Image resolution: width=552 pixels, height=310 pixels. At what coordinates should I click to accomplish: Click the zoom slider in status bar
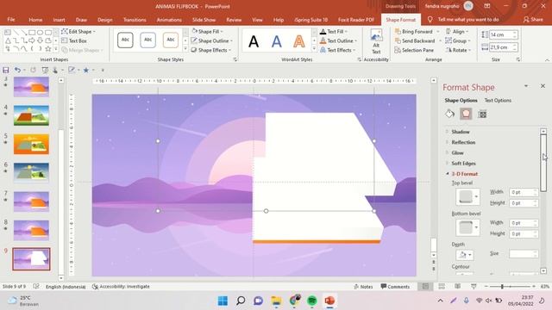(510, 287)
